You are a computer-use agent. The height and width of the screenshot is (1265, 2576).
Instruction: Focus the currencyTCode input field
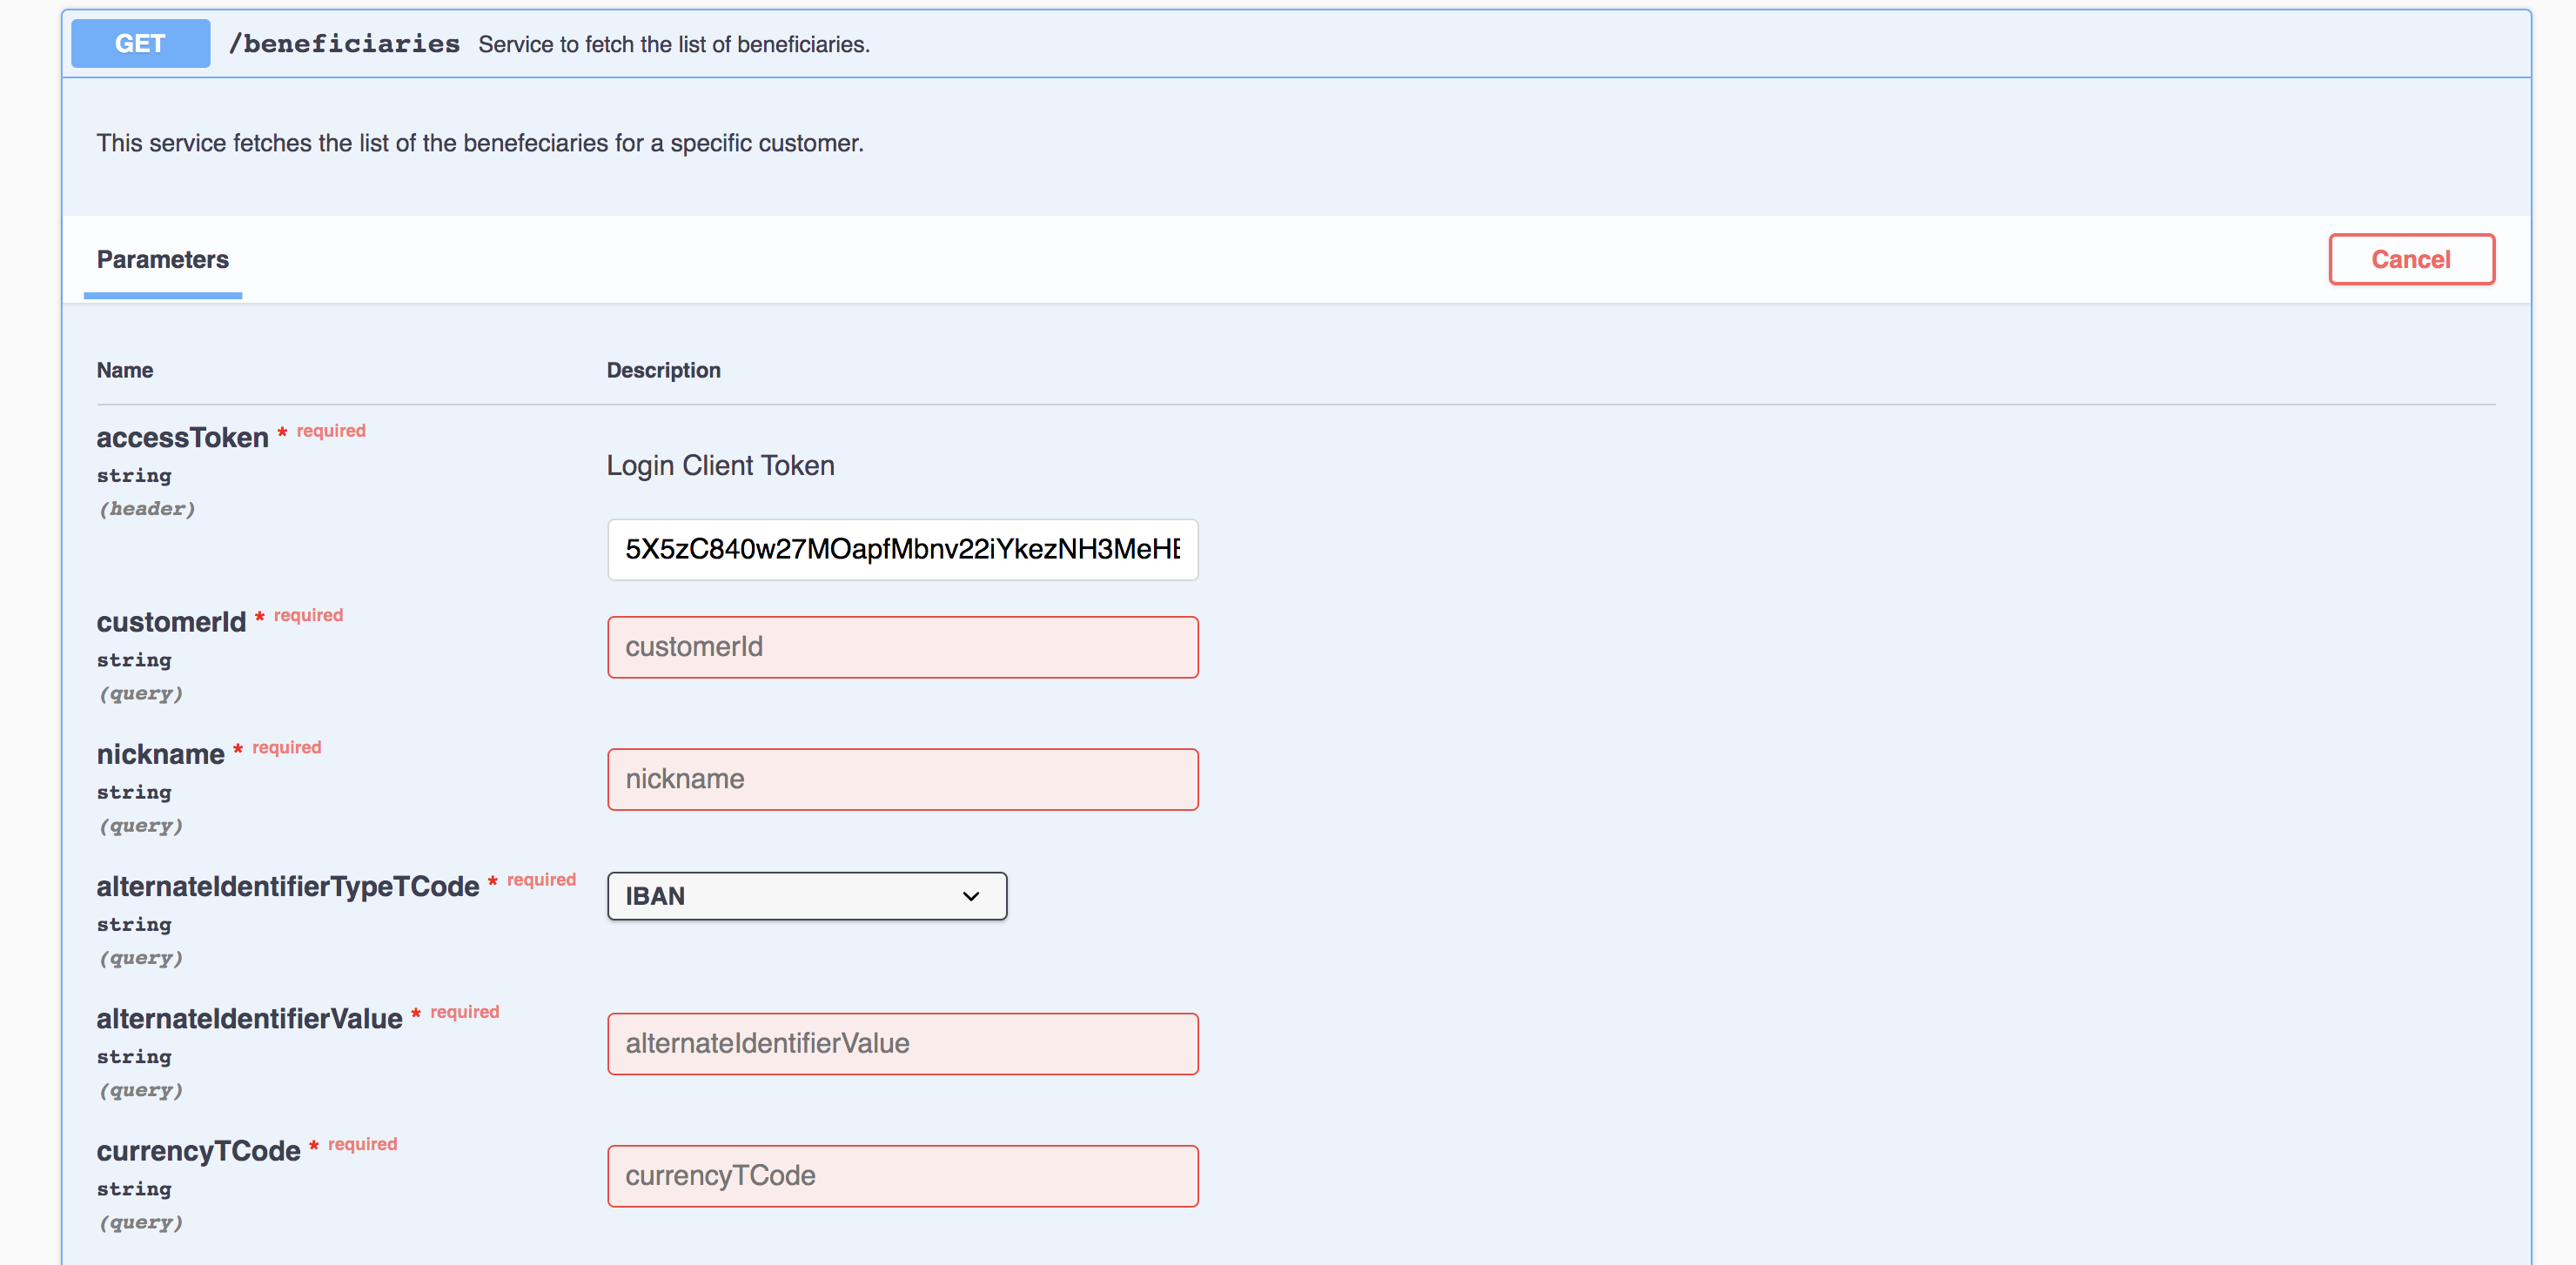[902, 1176]
